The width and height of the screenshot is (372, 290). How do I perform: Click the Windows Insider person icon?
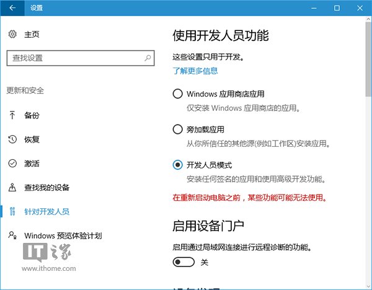tap(12, 235)
